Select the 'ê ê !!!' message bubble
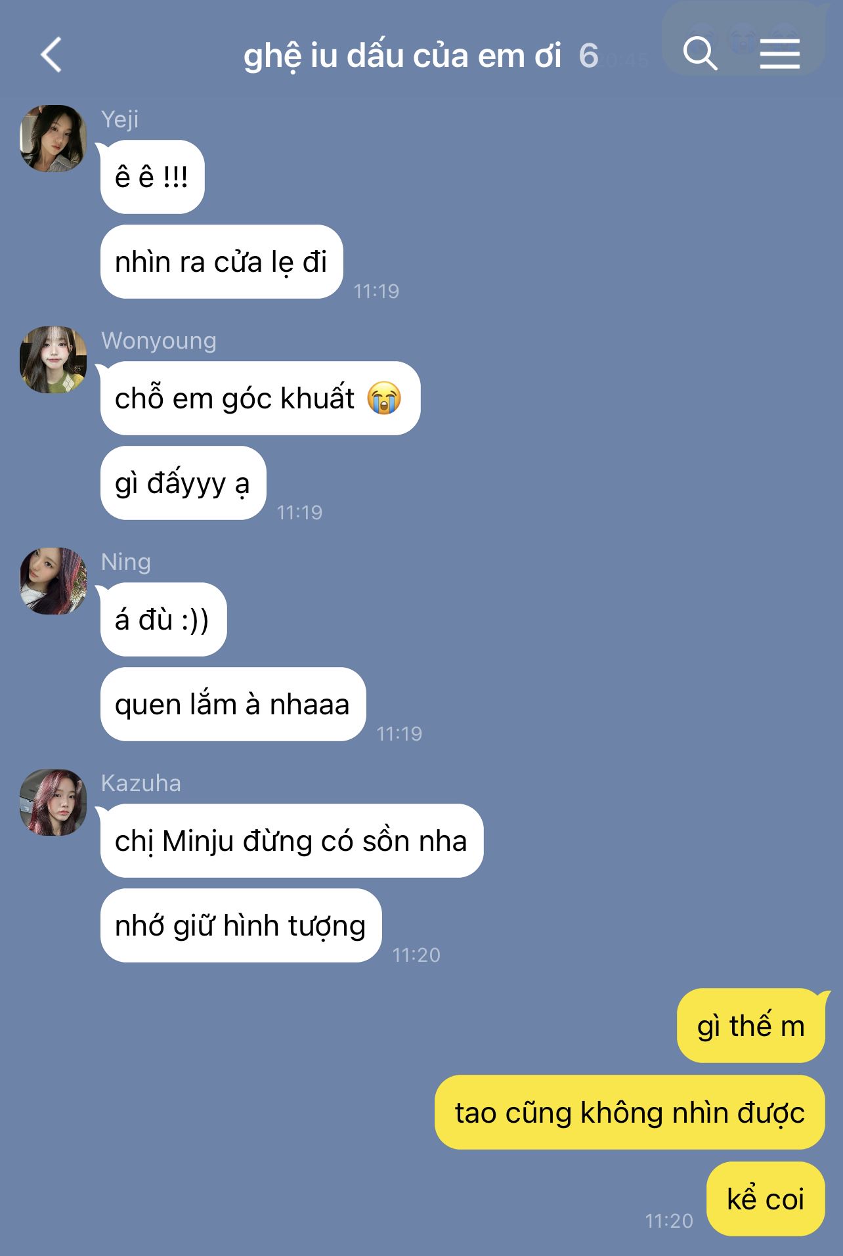Screen dimensions: 843x1256 click(152, 177)
